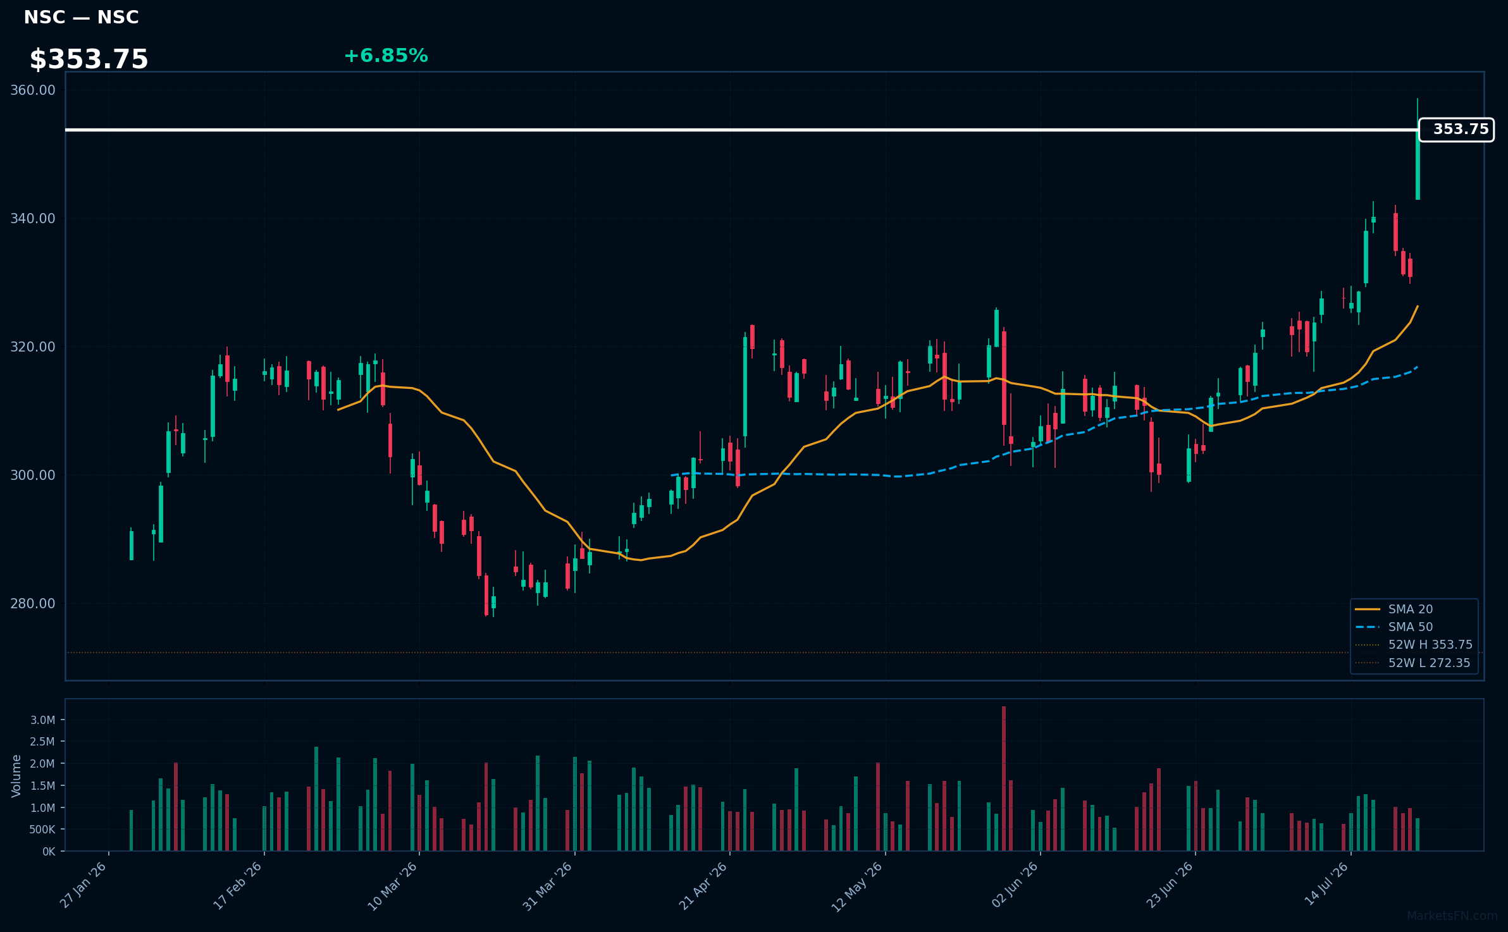The width and height of the screenshot is (1508, 932).
Task: Click the 360.00 price axis label
Action: point(33,90)
